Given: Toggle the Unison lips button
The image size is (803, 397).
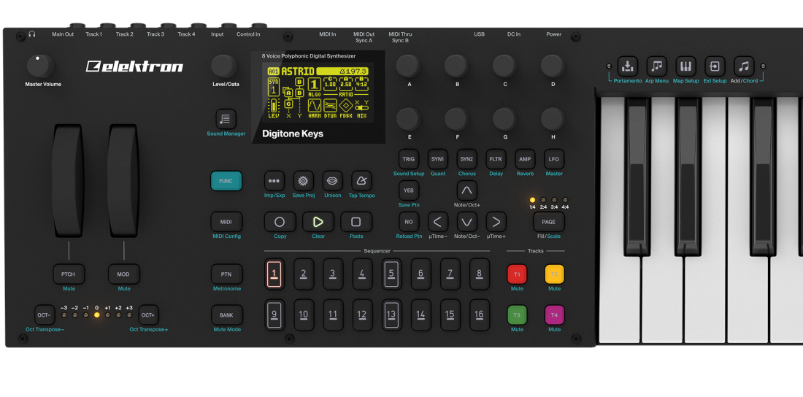Looking at the screenshot, I should [x=332, y=181].
